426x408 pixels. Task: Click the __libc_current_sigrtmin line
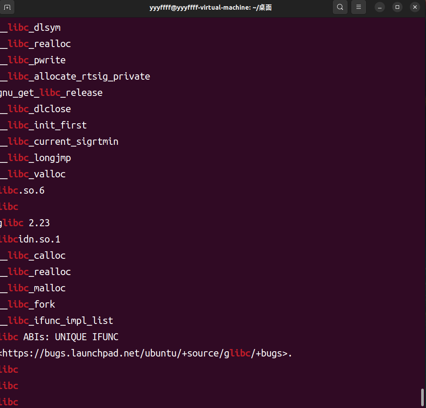pyautogui.click(x=59, y=142)
